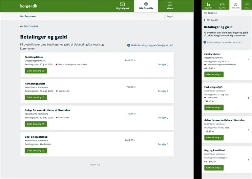Click the mobile Familieydelser card chevron
Image resolution: width=252 pixels, height=179 pixels.
[x=248, y=59]
